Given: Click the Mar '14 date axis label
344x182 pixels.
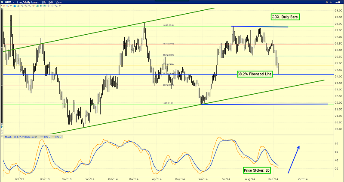Looking at the screenshot, I should tap(134, 179).
